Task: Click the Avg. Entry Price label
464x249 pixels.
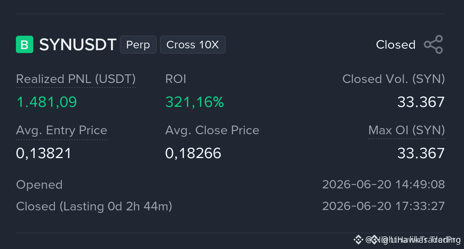Action: click(x=62, y=130)
